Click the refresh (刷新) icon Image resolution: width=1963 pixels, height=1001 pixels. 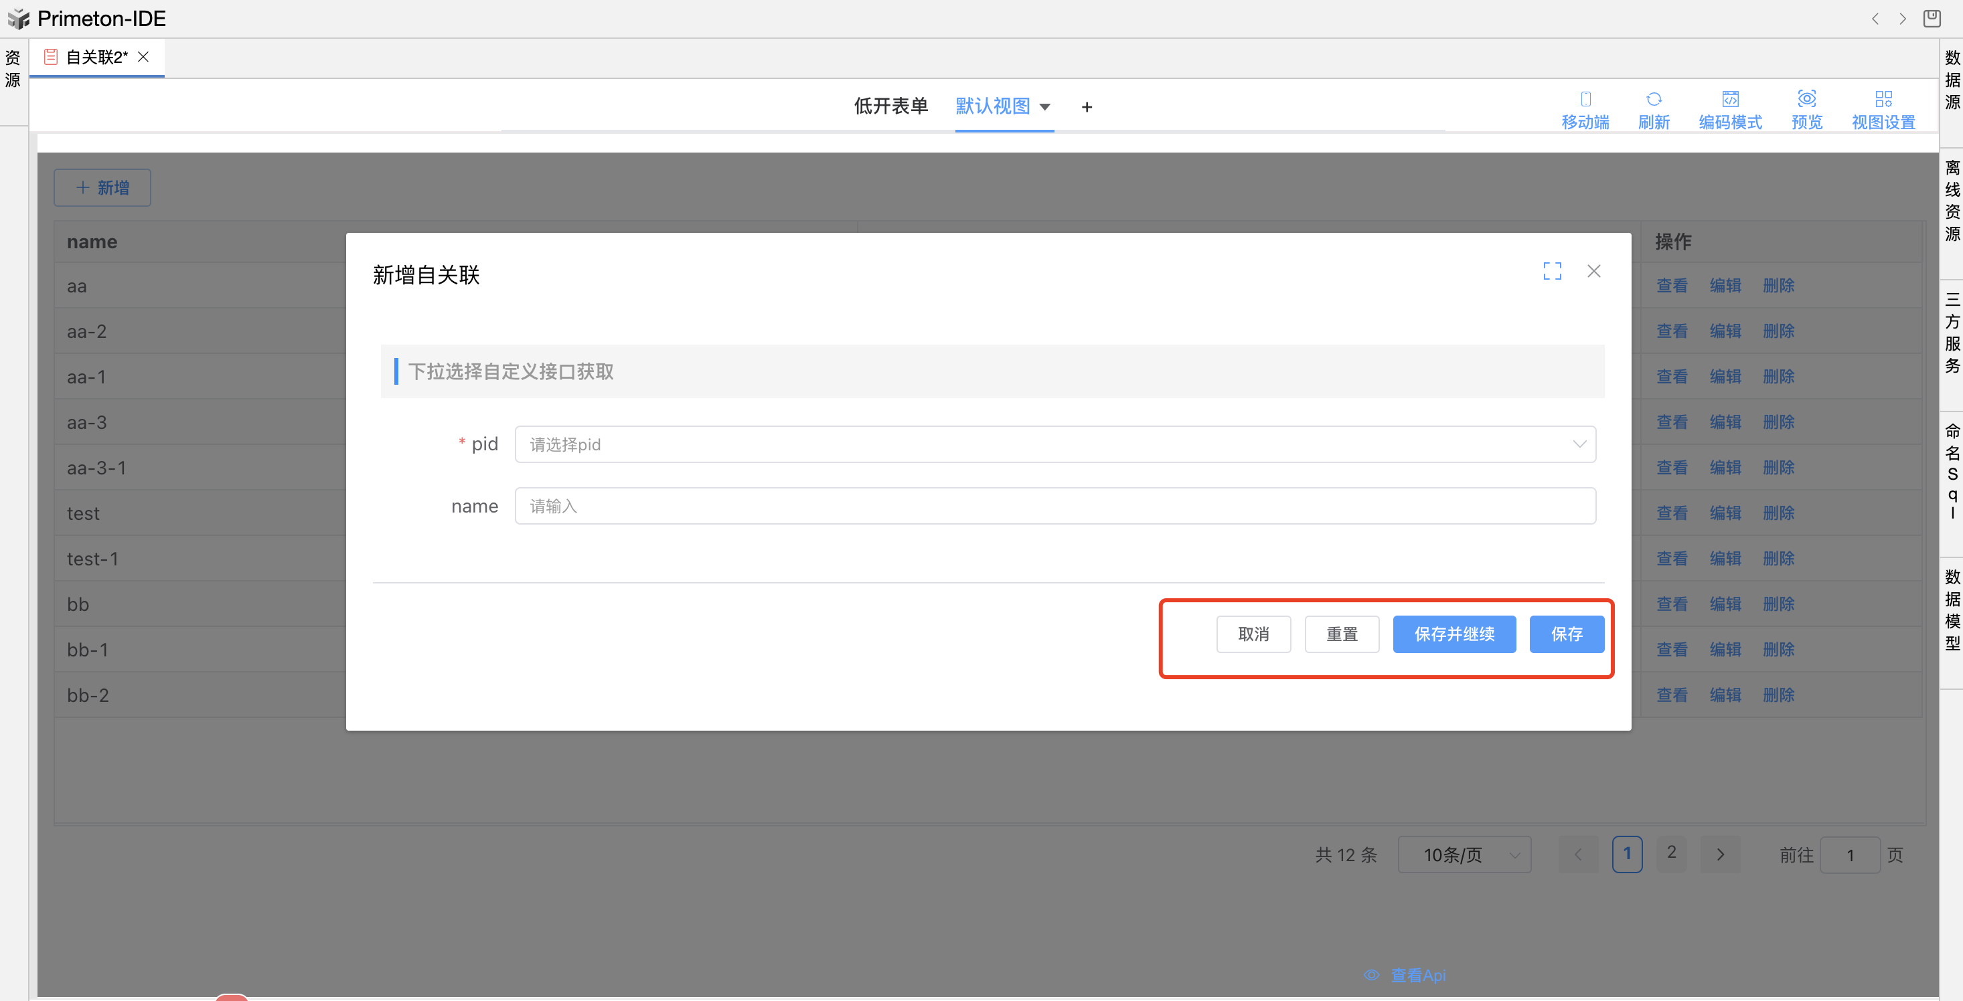[1654, 99]
